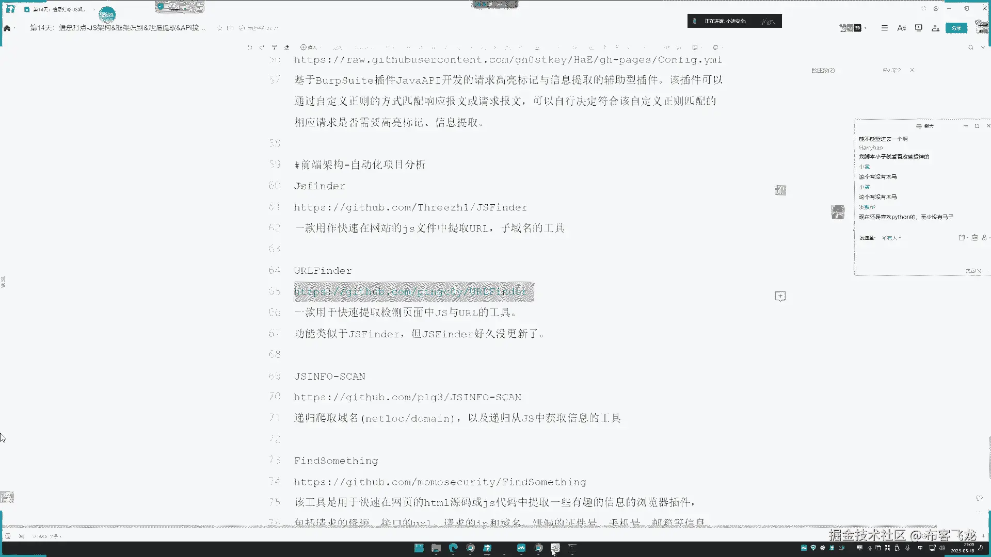
Task: Click the undo icon in toolbar
Action: coord(250,47)
